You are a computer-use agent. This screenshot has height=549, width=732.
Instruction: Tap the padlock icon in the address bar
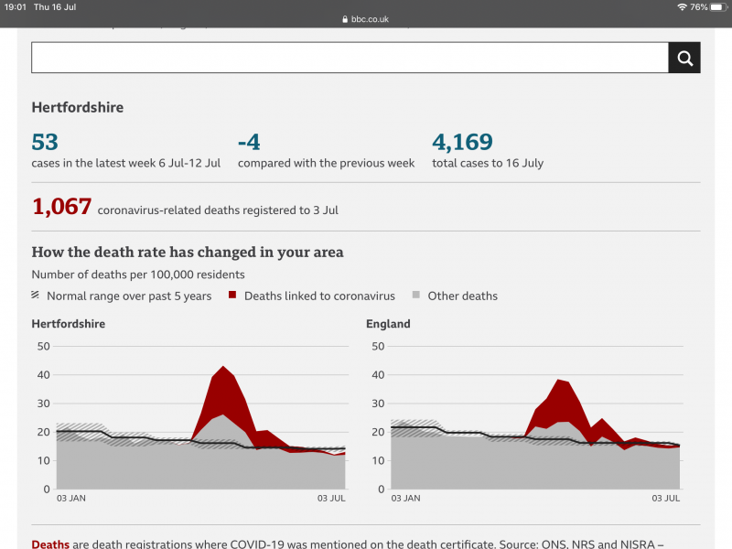[344, 18]
